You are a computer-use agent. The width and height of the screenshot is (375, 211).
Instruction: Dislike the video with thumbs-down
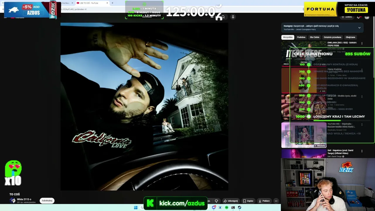[x=217, y=201]
